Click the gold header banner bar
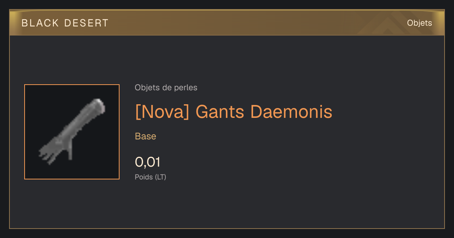Screen dimensions: 454x238 click(x=227, y=23)
